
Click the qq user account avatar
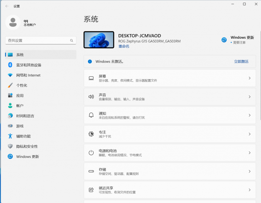[x=13, y=22]
